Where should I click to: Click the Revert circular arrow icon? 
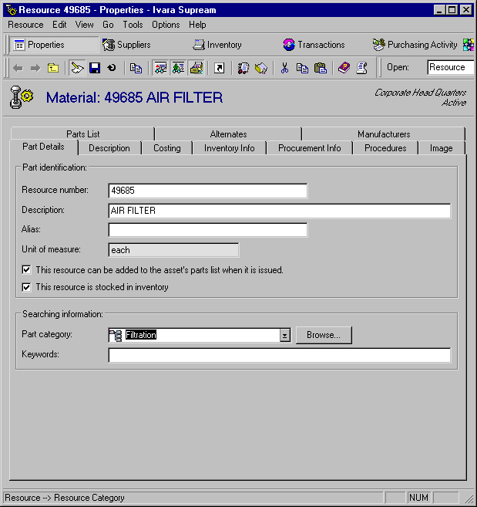point(112,68)
